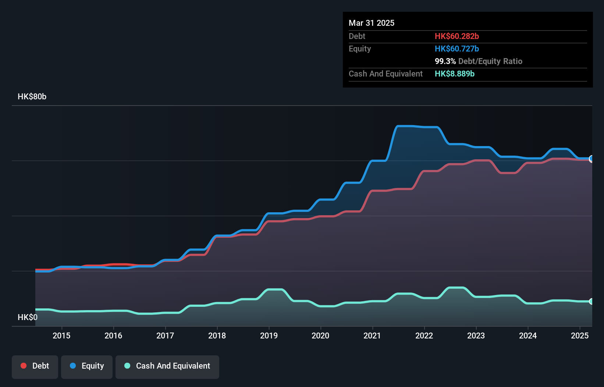Image resolution: width=604 pixels, height=387 pixels.
Task: Click the HK$80b axis gridline label
Action: click(32, 97)
